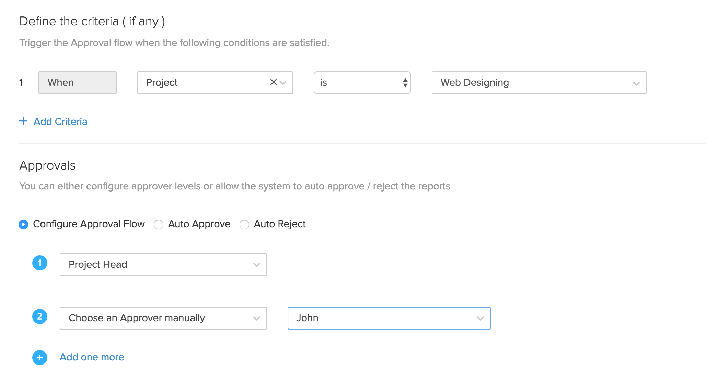Screen dimensions: 707x381
Task: Click the Add Criteria link
Action: [60, 122]
